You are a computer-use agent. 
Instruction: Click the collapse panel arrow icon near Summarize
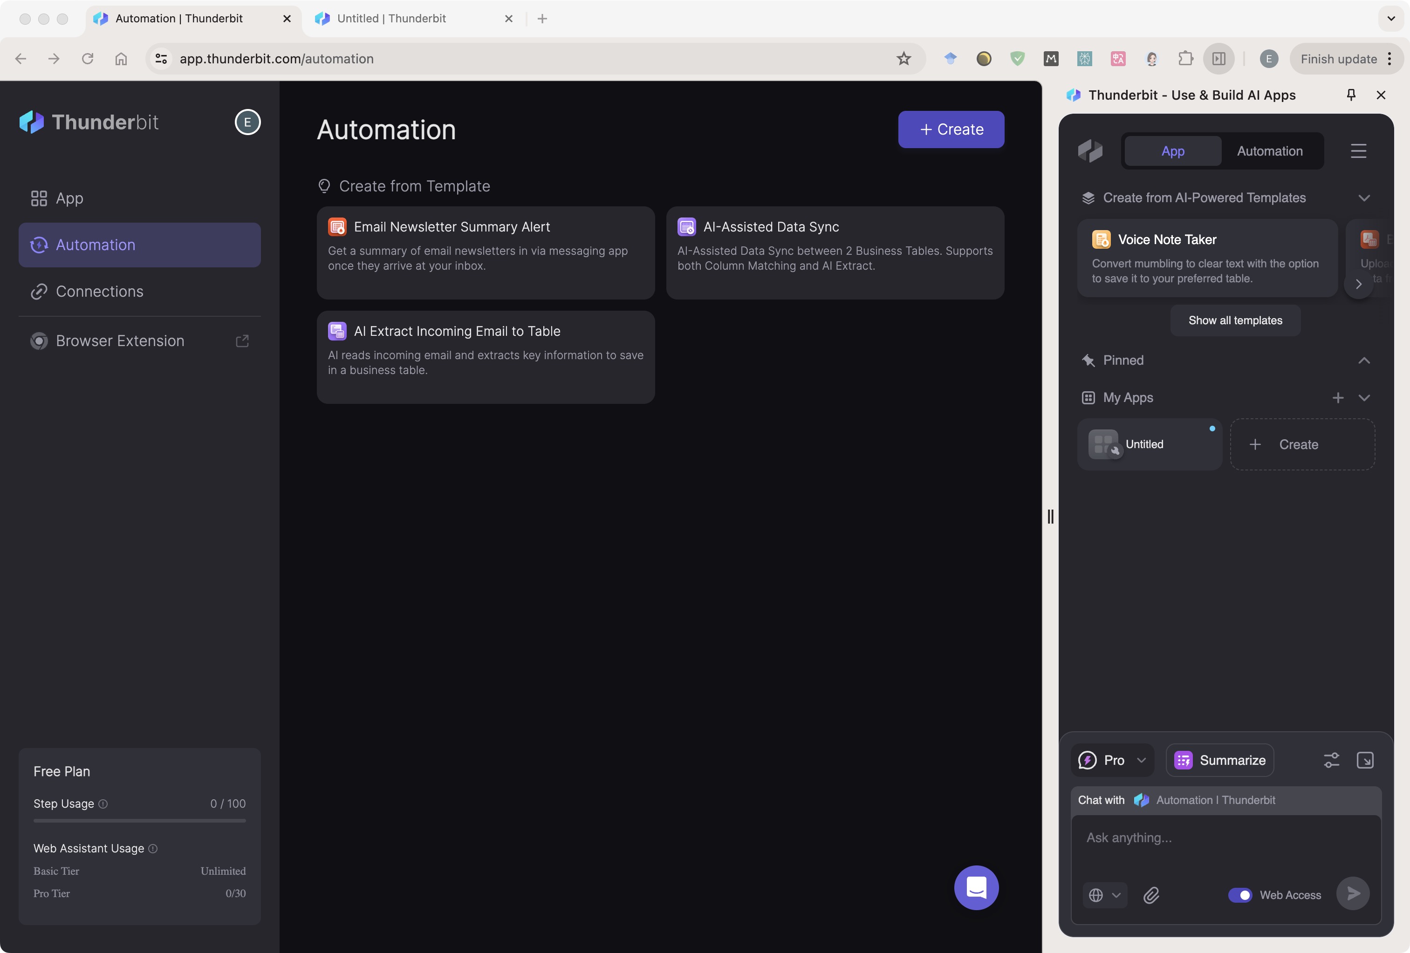tap(1364, 760)
